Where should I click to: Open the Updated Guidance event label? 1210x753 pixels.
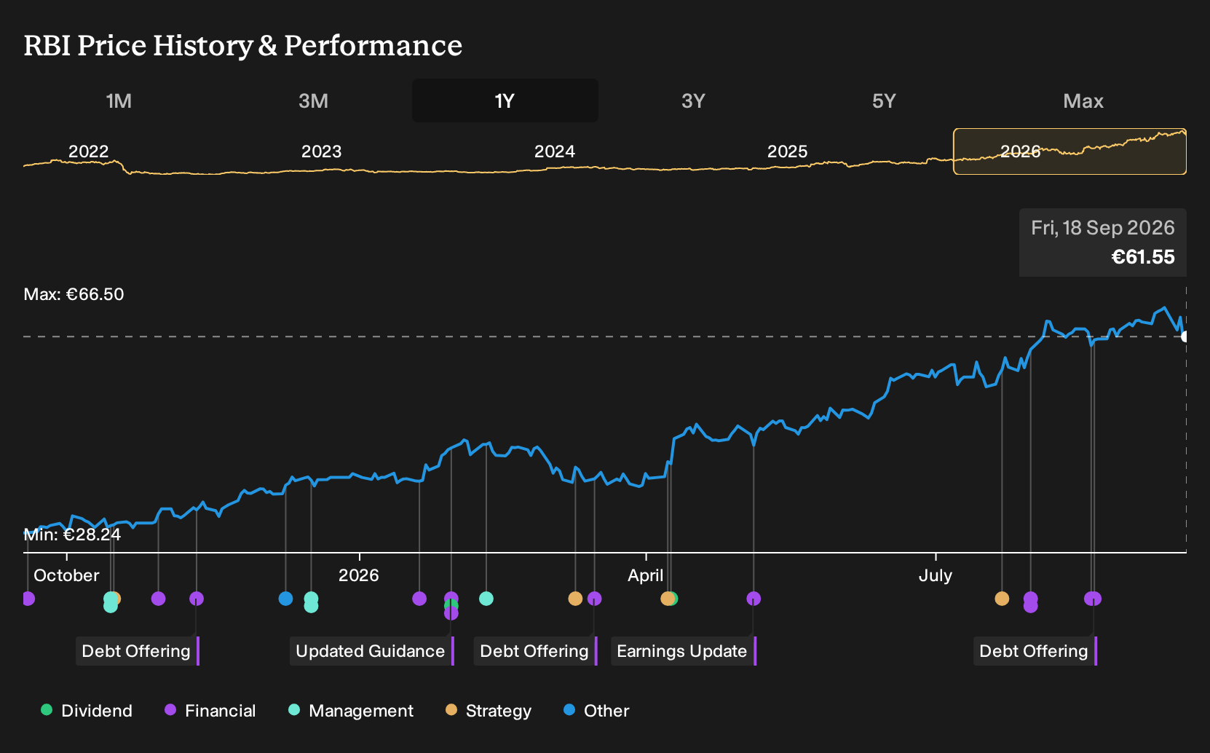click(371, 651)
